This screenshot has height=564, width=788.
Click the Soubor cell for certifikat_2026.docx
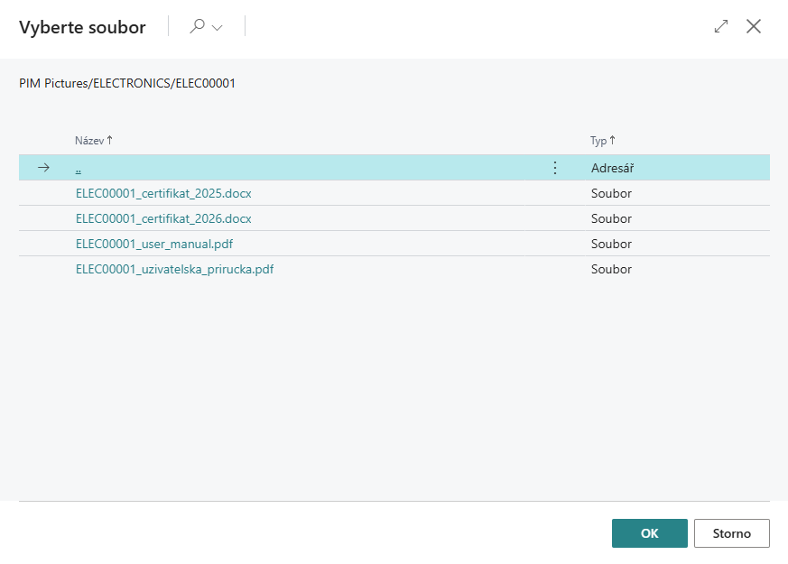[x=611, y=218]
